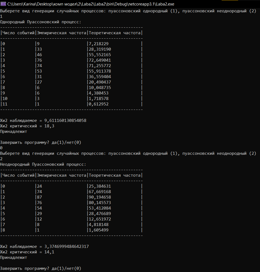Image resolution: width=260 pixels, height=272 pixels.
Task: Click the Однородный Пуассоновский процесс heading
Action: (x=41, y=22)
